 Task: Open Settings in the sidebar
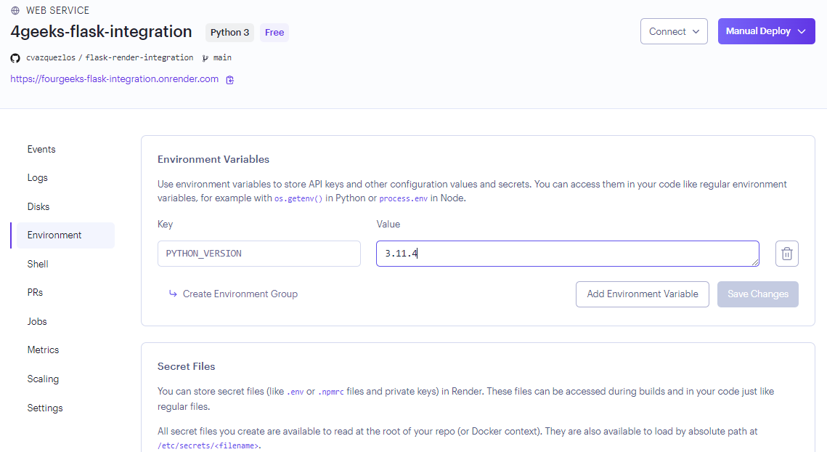(x=45, y=408)
